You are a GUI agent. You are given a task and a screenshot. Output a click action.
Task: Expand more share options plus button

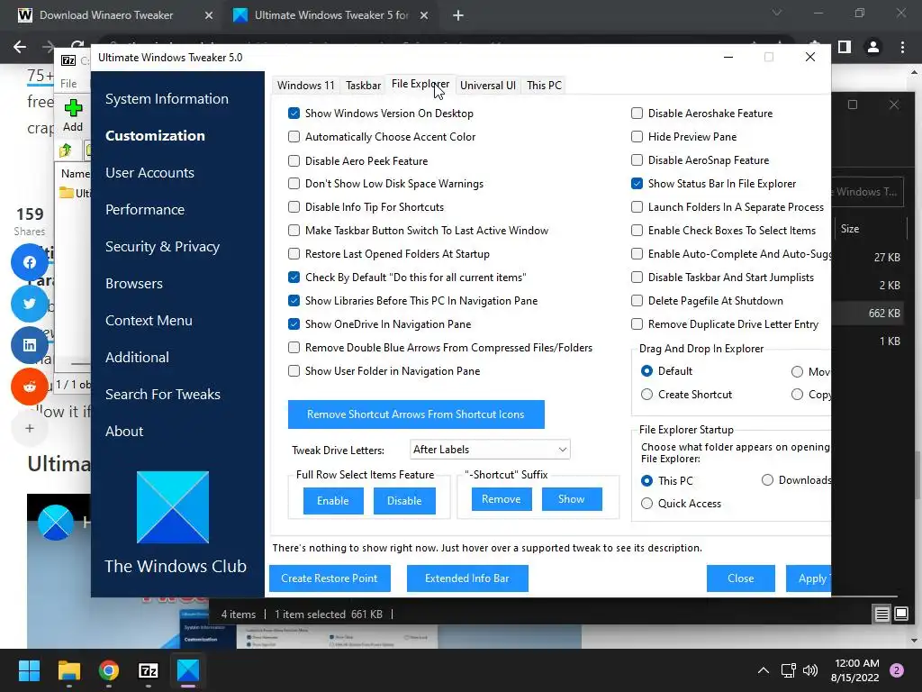(x=30, y=428)
